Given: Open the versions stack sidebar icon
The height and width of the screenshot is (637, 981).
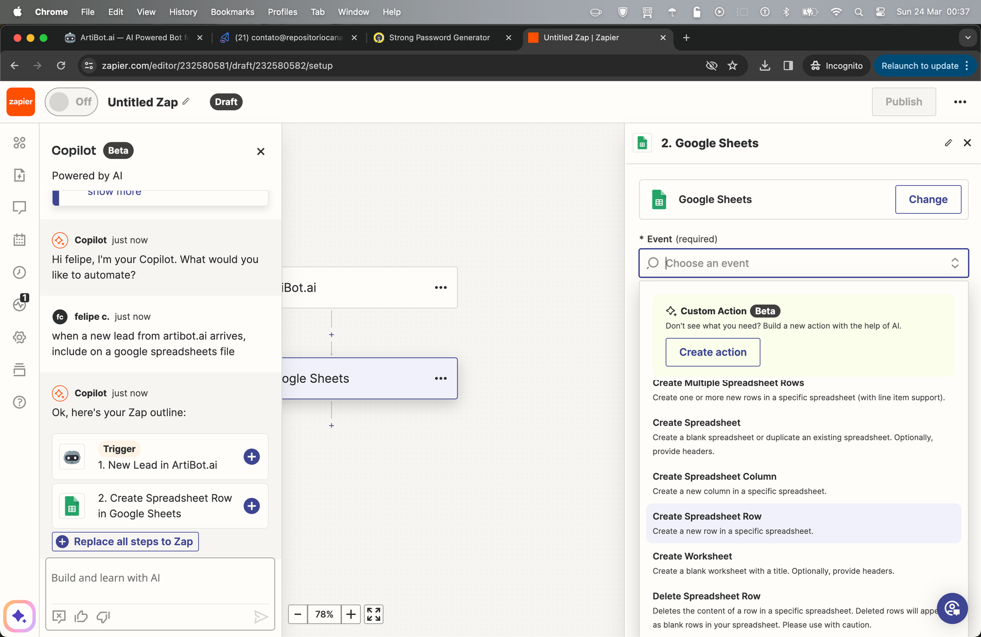Looking at the screenshot, I should [x=20, y=370].
